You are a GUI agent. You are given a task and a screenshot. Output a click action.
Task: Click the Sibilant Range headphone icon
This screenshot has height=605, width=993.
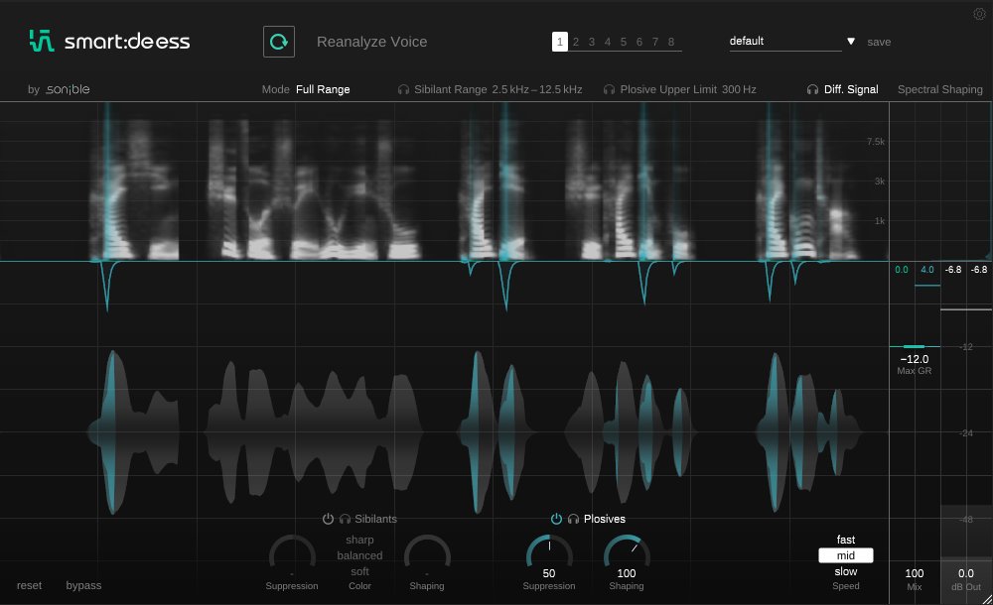click(x=403, y=90)
